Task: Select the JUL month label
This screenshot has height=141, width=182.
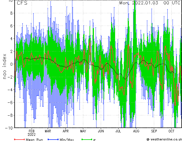Action: [118, 131]
